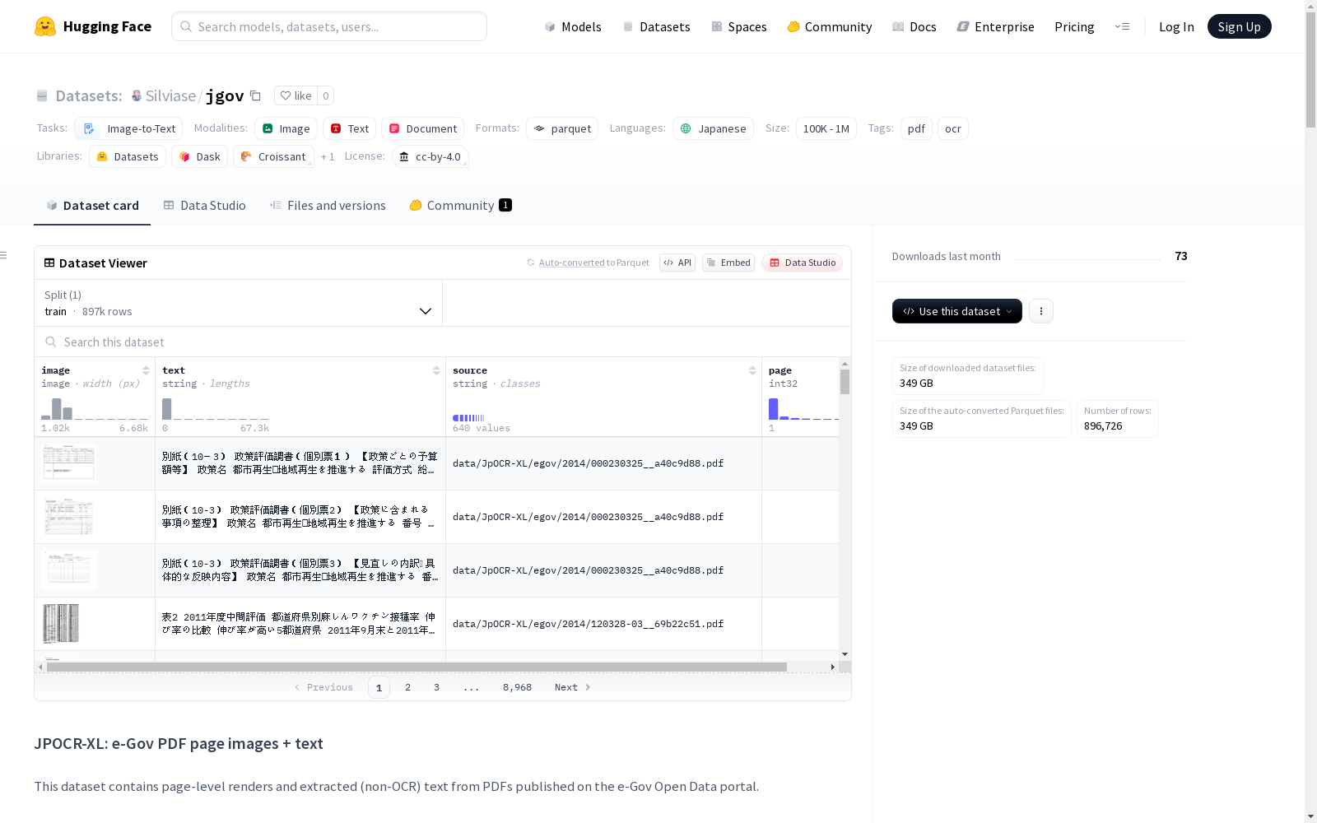Select the Text modality tag
The width and height of the screenshot is (1317, 823).
349,128
